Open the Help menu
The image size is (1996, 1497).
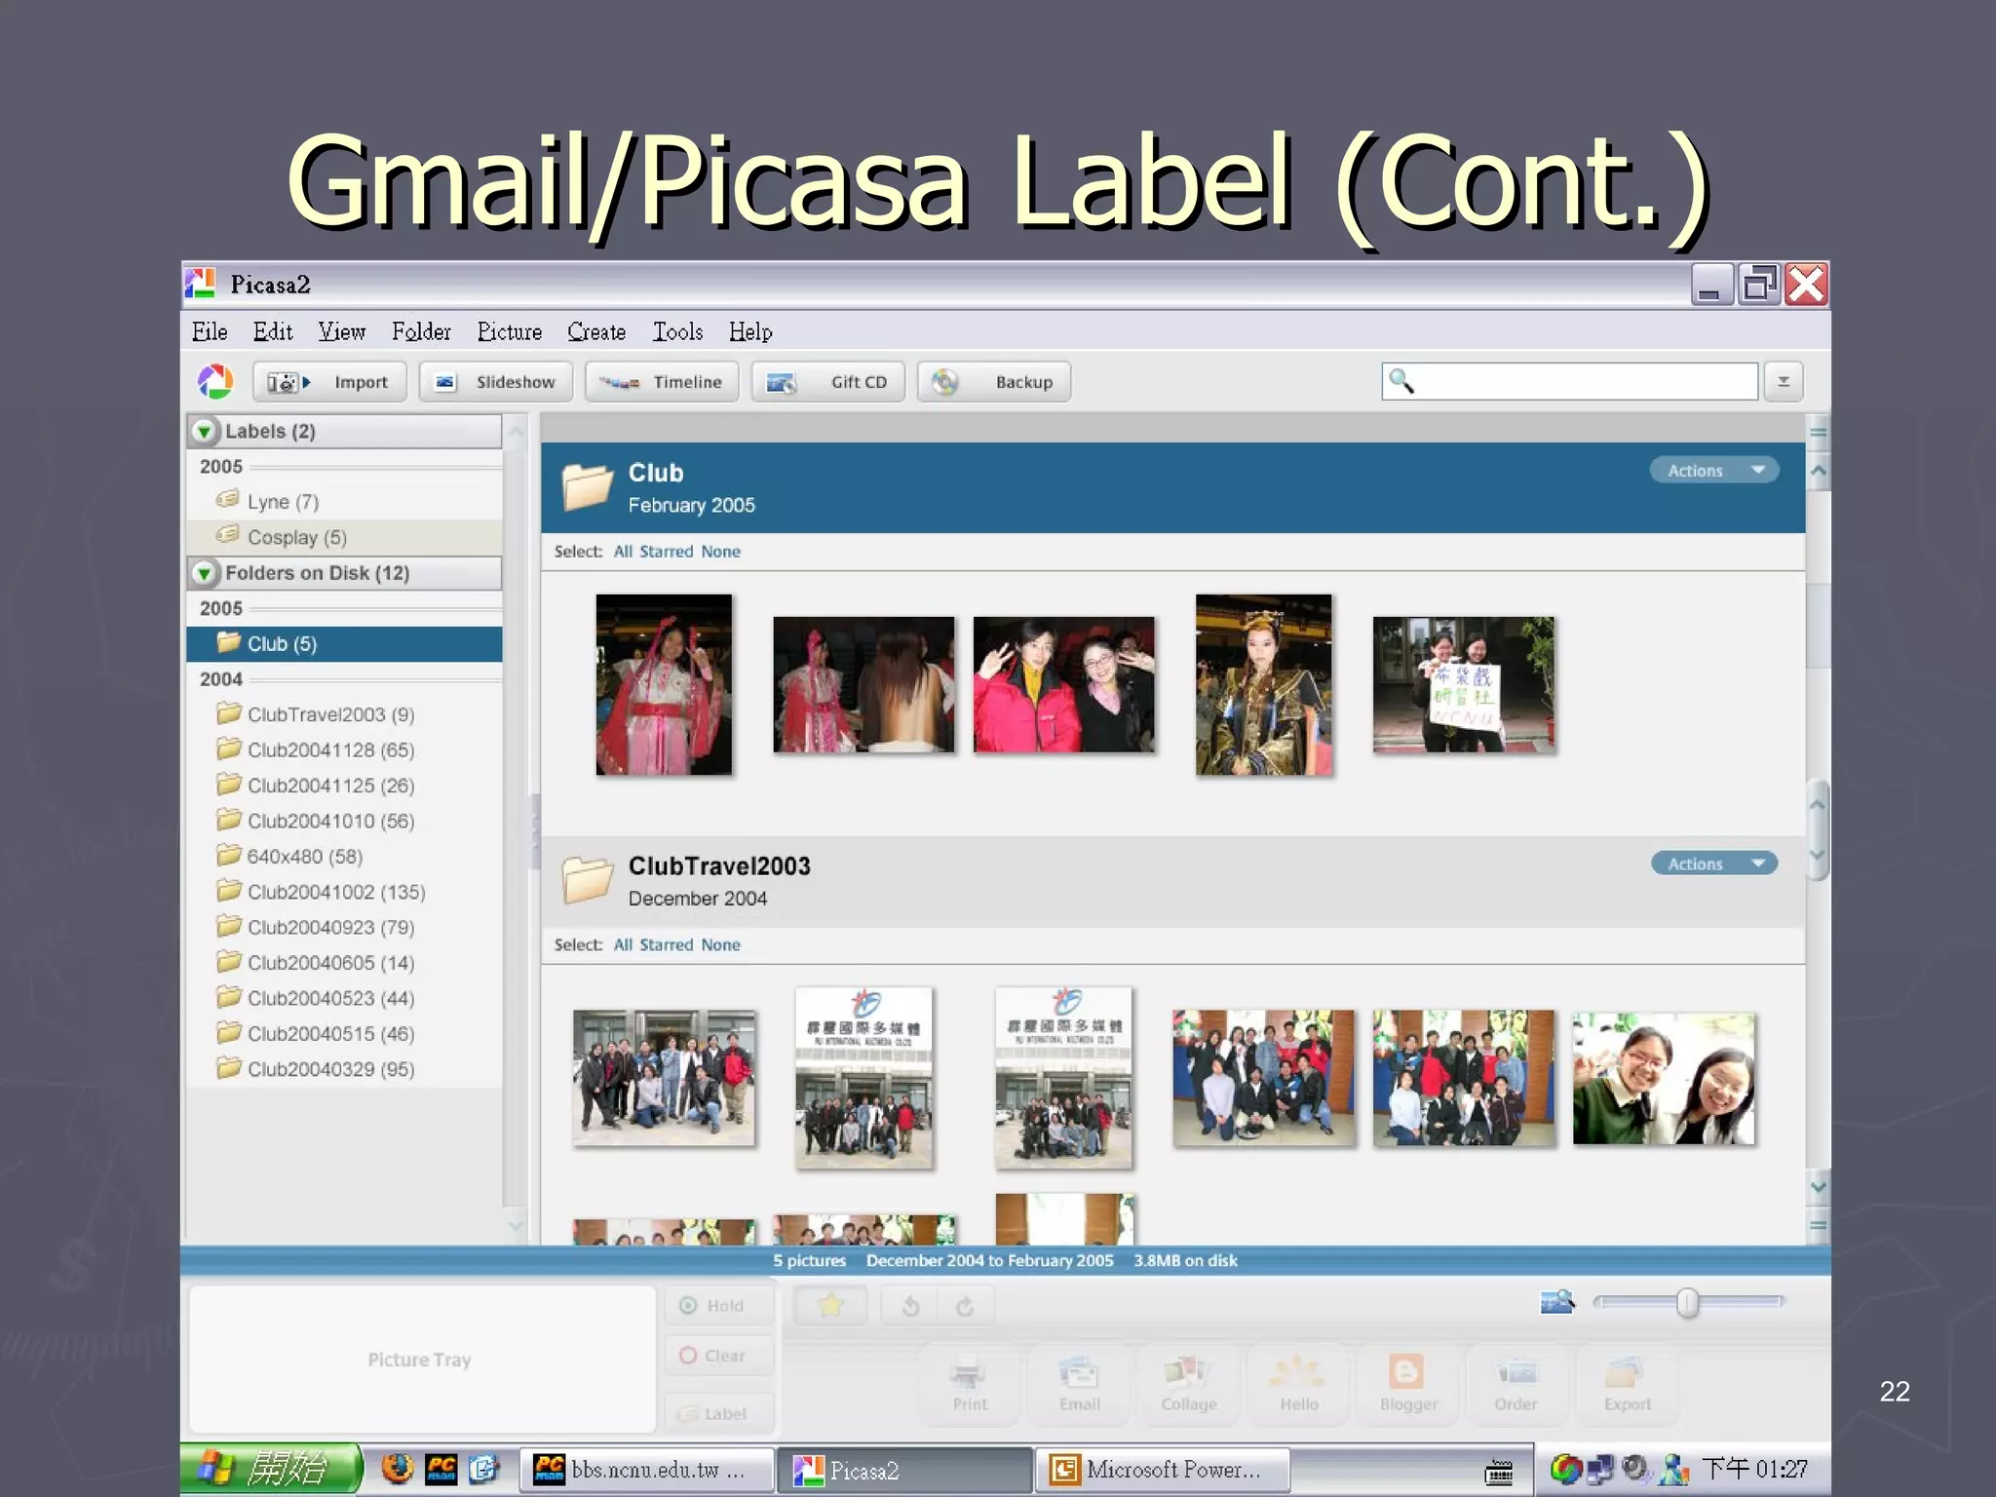click(x=750, y=331)
